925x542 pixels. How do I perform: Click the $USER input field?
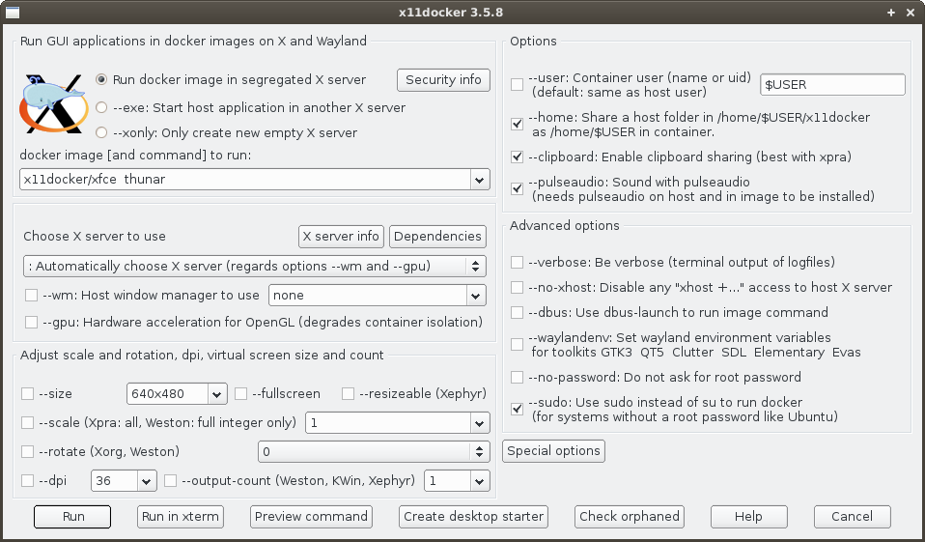click(832, 84)
